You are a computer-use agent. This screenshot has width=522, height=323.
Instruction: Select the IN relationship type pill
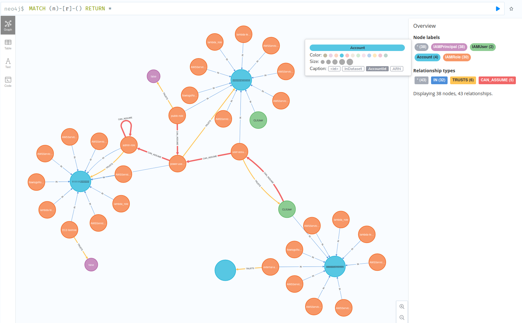tap(439, 80)
